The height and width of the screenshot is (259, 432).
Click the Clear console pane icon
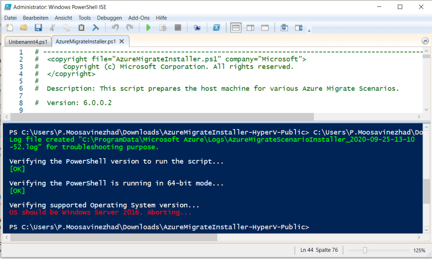click(x=96, y=28)
